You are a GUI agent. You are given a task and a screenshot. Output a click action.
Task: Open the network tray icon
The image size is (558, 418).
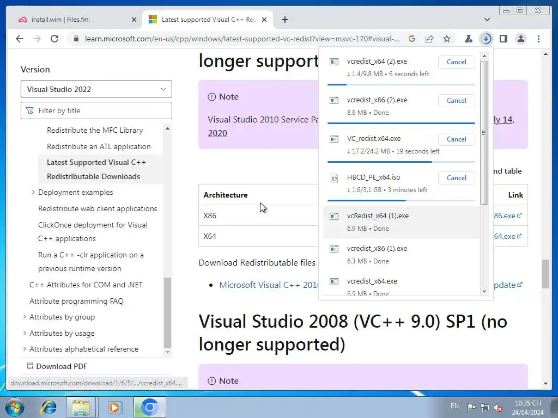[484, 408]
